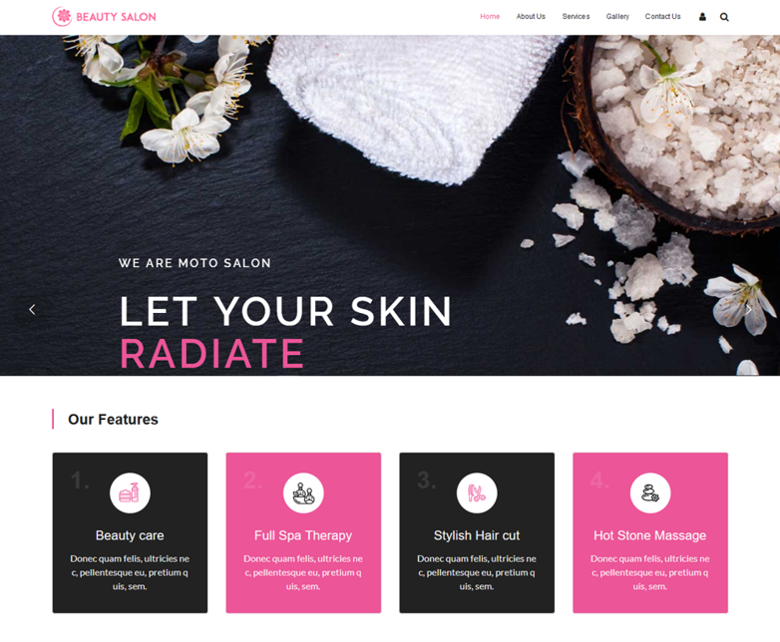Click the Beauty Salon flower logo icon

pos(62,17)
